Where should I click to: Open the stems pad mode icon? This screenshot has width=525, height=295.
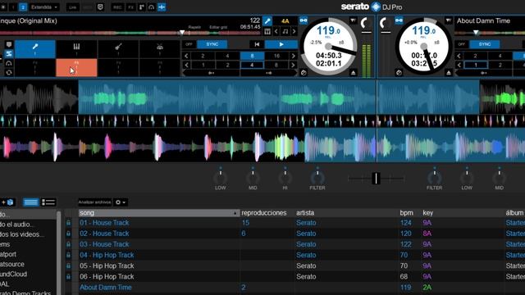(x=9, y=54)
